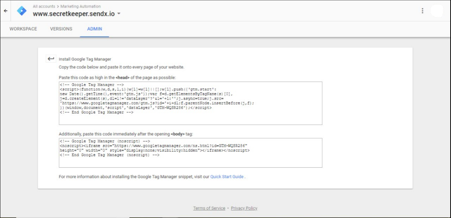Open the All accounts breadcrumb link
Image resolution: width=451 pixels, height=218 pixels.
[44, 7]
